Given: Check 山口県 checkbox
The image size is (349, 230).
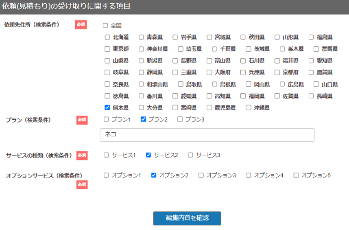Looking at the screenshot, I should (316, 84).
